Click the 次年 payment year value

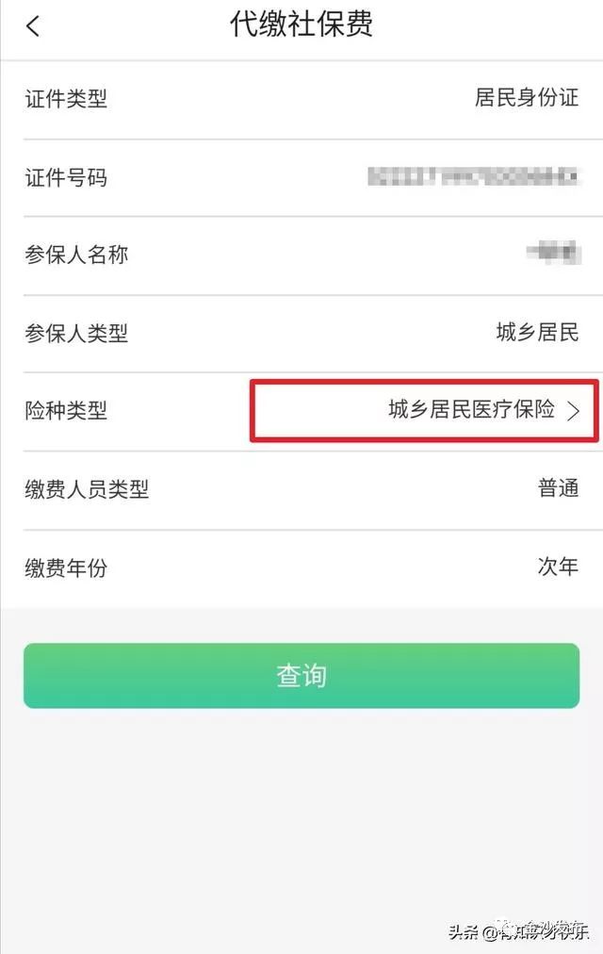558,567
